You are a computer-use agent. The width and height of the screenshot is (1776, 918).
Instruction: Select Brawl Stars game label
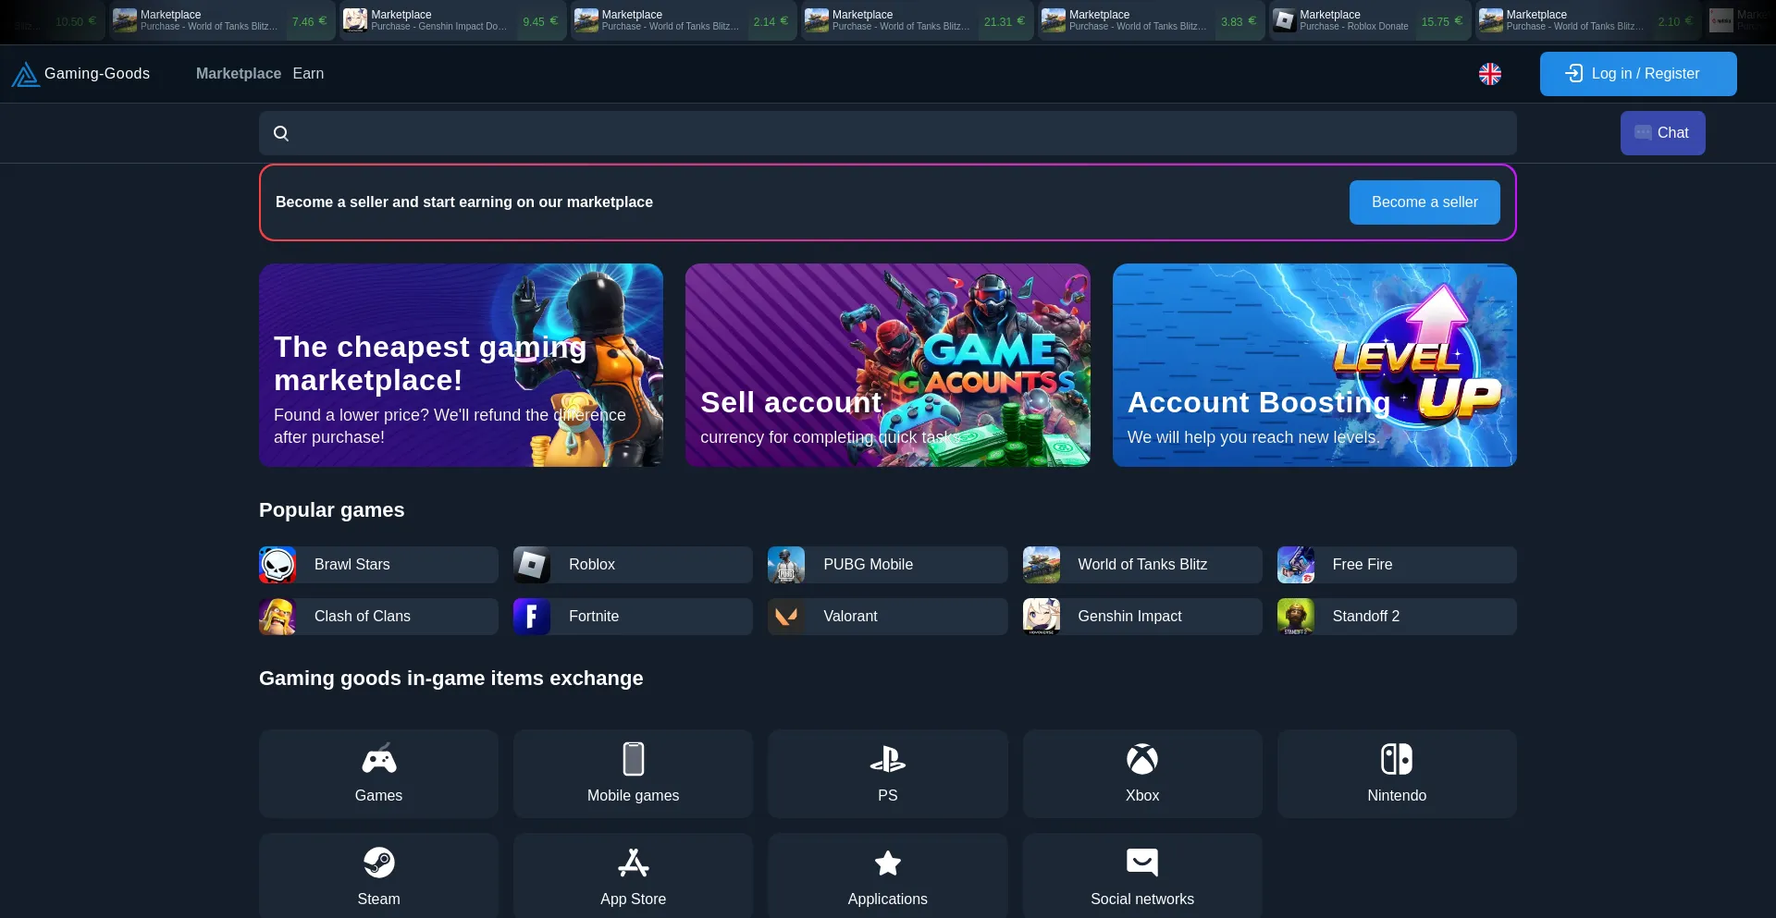(x=352, y=565)
